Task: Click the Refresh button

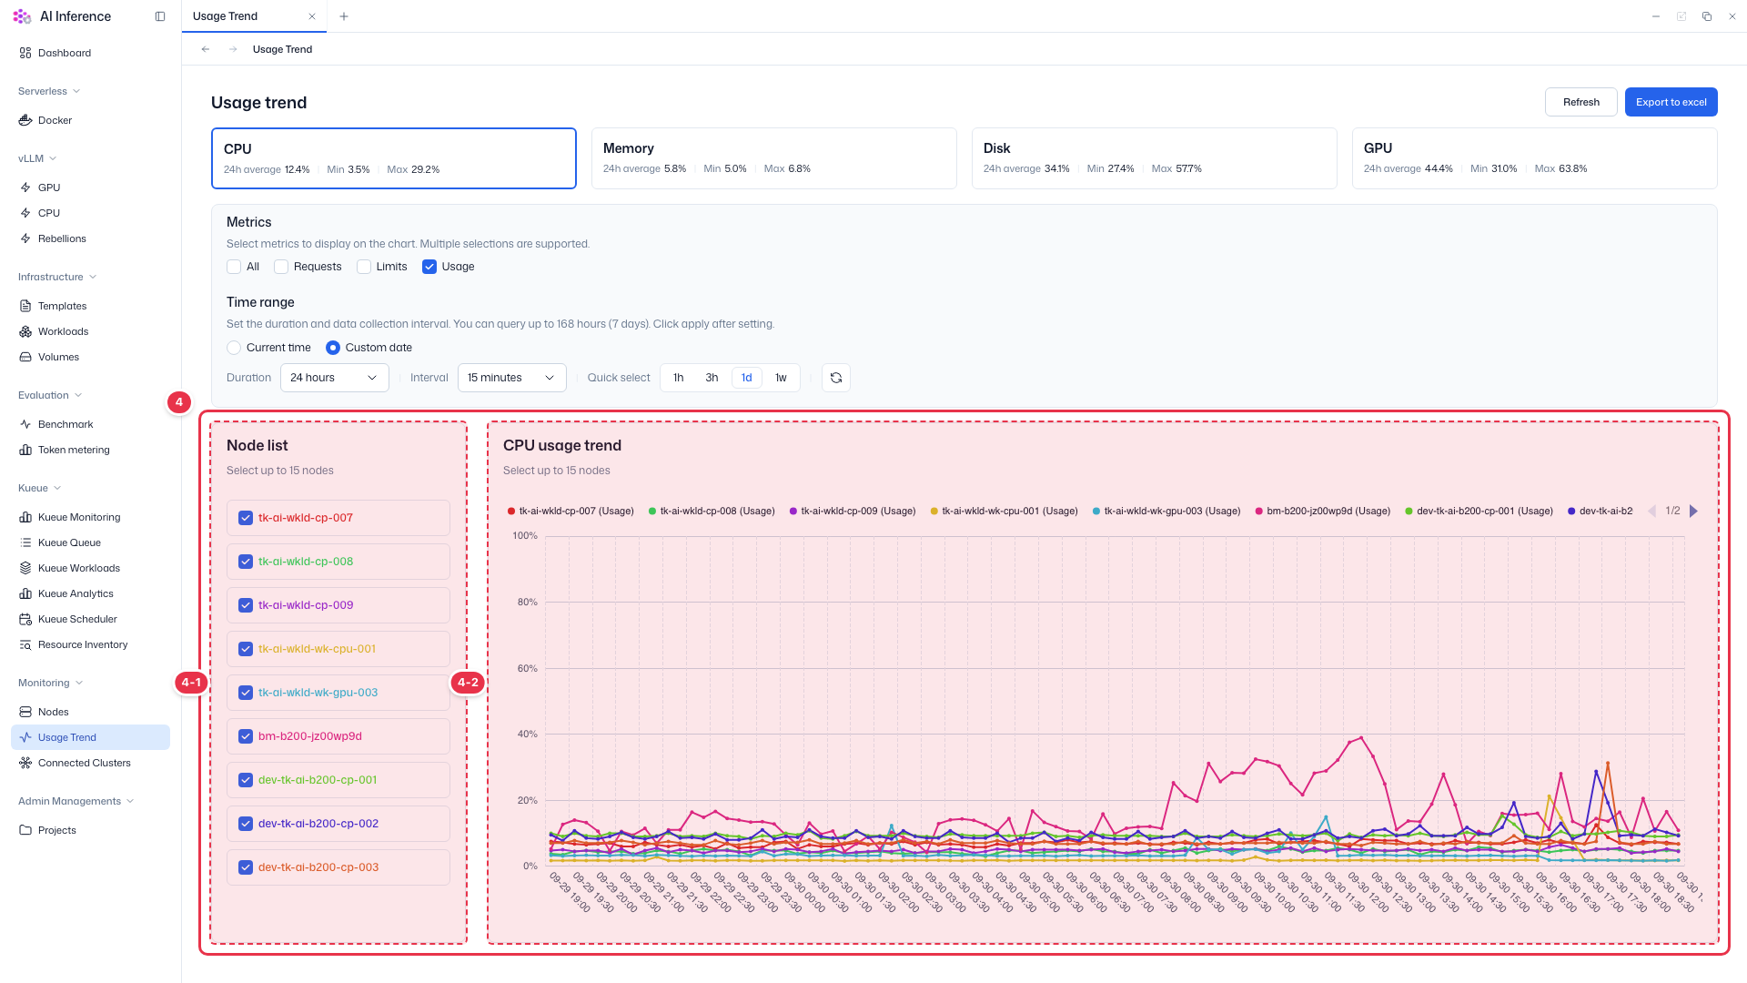Action: click(x=1580, y=102)
